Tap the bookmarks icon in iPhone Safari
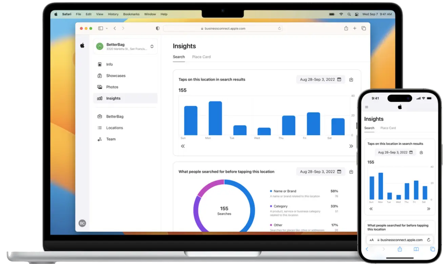 pyautogui.click(x=416, y=249)
